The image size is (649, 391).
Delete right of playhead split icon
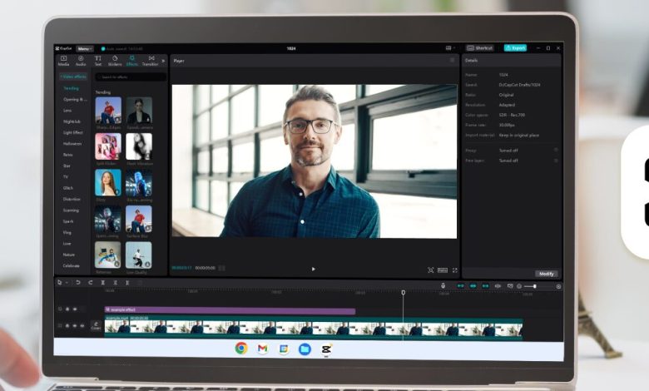pos(127,283)
